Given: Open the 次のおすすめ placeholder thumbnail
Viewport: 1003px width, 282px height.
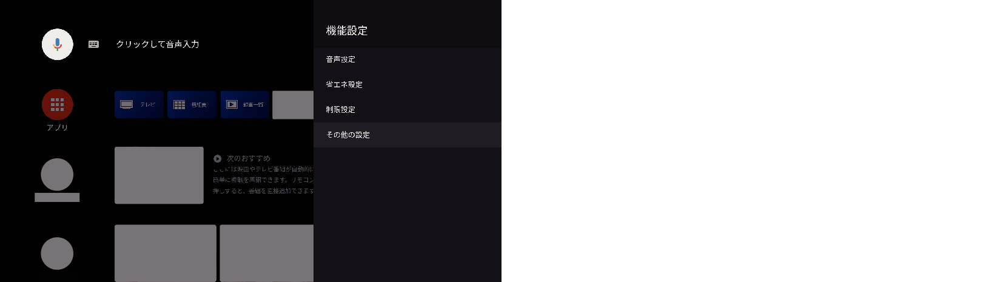Looking at the screenshot, I should coord(159,175).
